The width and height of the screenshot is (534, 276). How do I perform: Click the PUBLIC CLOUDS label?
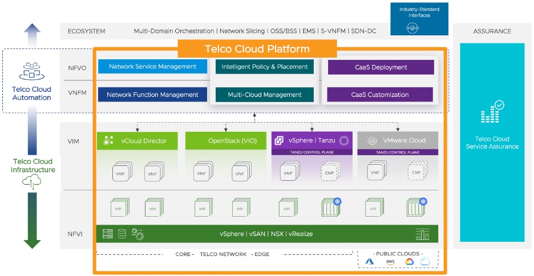click(398, 254)
